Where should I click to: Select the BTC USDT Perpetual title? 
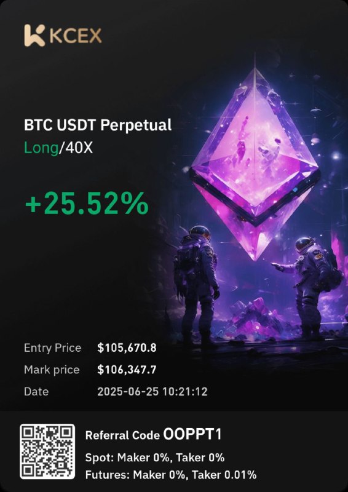pyautogui.click(x=98, y=126)
